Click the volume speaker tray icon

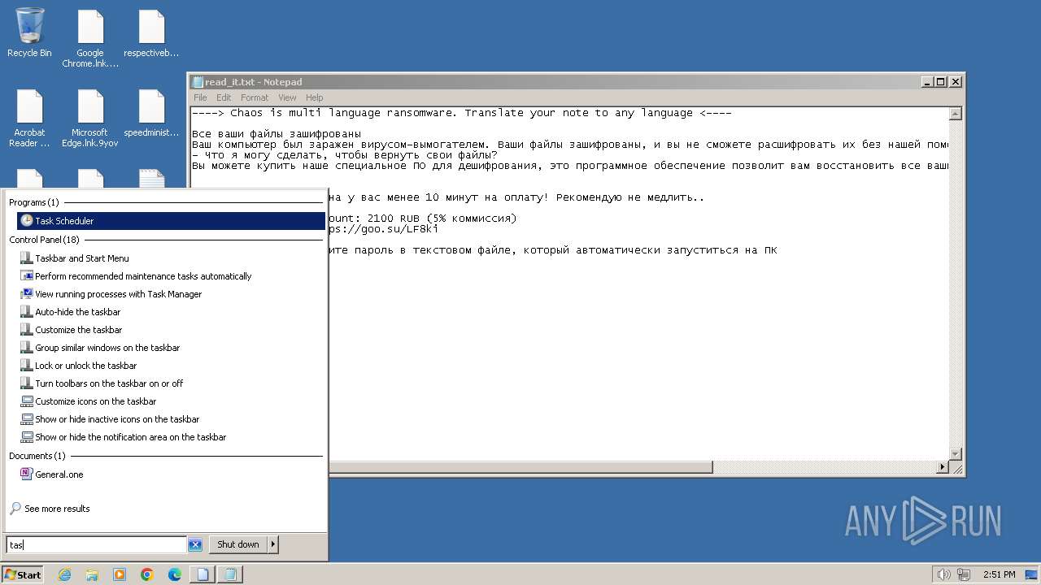click(943, 574)
